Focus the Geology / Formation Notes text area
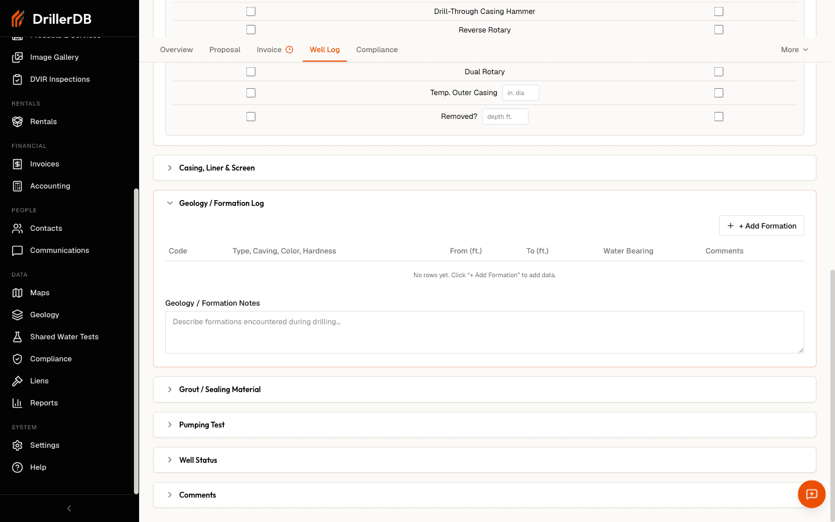Viewport: 835px width, 522px height. pos(485,332)
